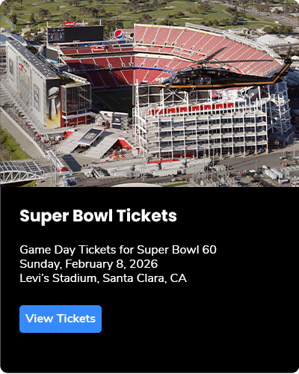Click the Levi's Stadium, Santa Clara, CA venue line

coord(103,278)
